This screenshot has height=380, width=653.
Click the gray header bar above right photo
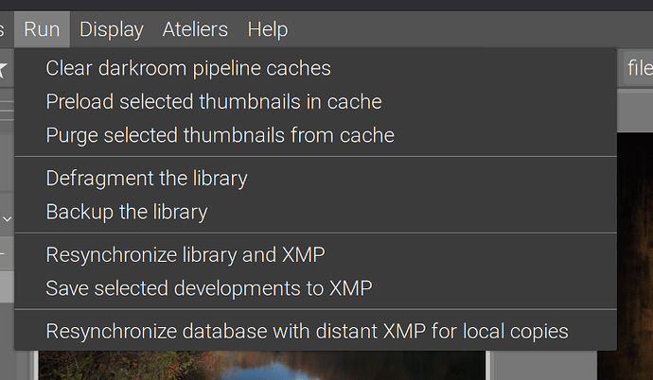coord(634,113)
